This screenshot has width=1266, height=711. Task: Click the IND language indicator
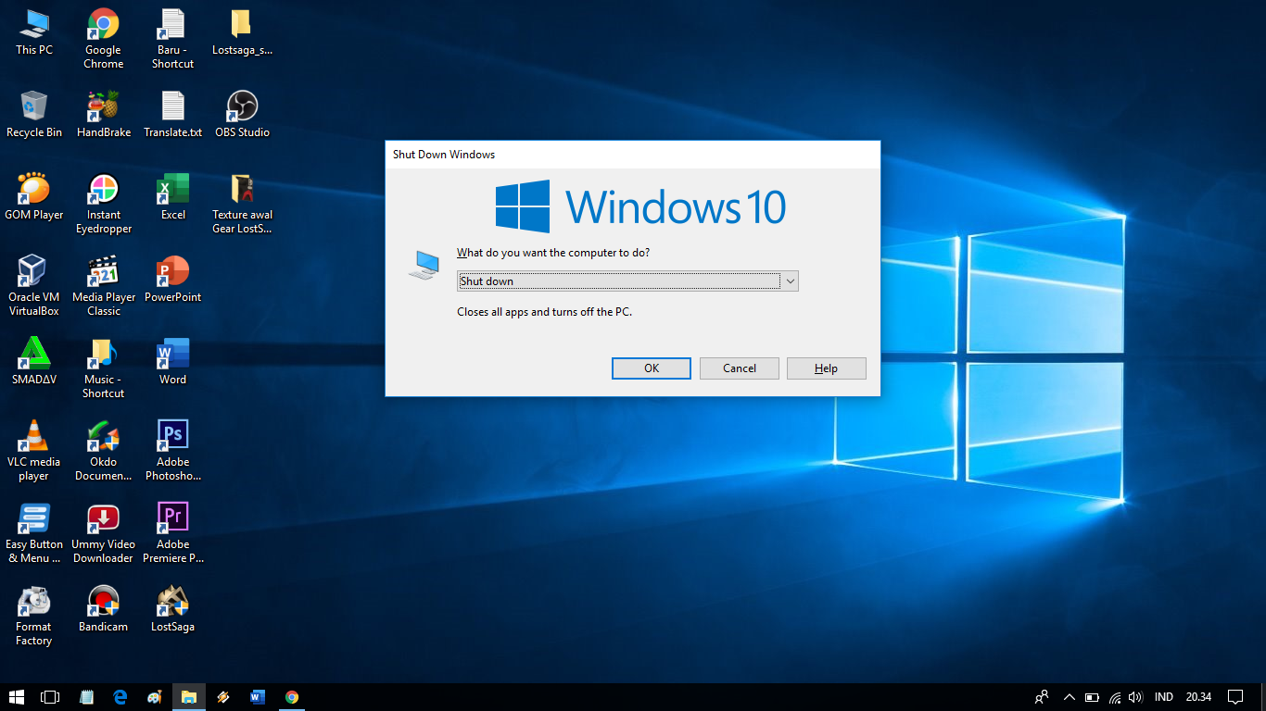click(1164, 697)
